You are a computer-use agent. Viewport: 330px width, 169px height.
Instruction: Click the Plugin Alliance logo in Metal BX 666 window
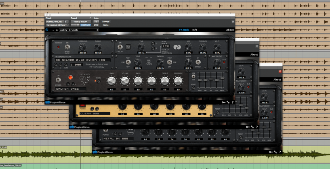click(x=103, y=152)
